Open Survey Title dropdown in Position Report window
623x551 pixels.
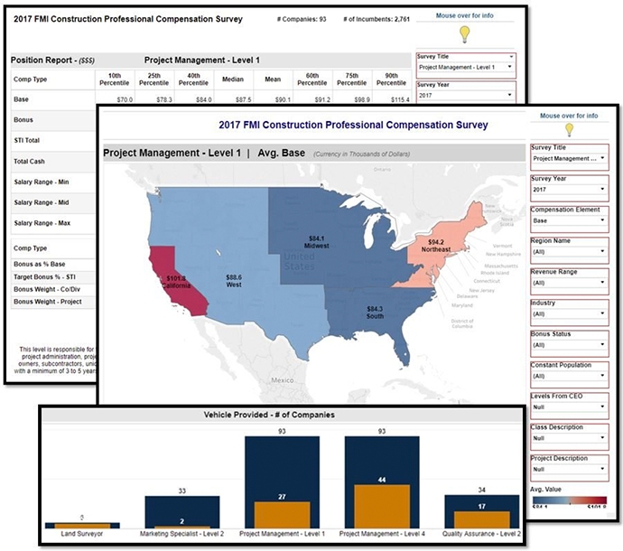click(x=466, y=67)
